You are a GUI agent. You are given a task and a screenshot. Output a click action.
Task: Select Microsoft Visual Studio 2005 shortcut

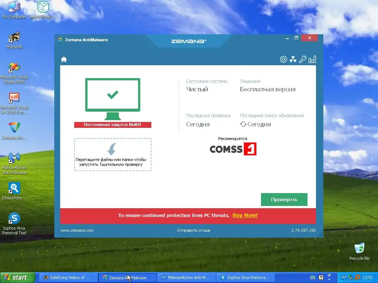point(14,73)
